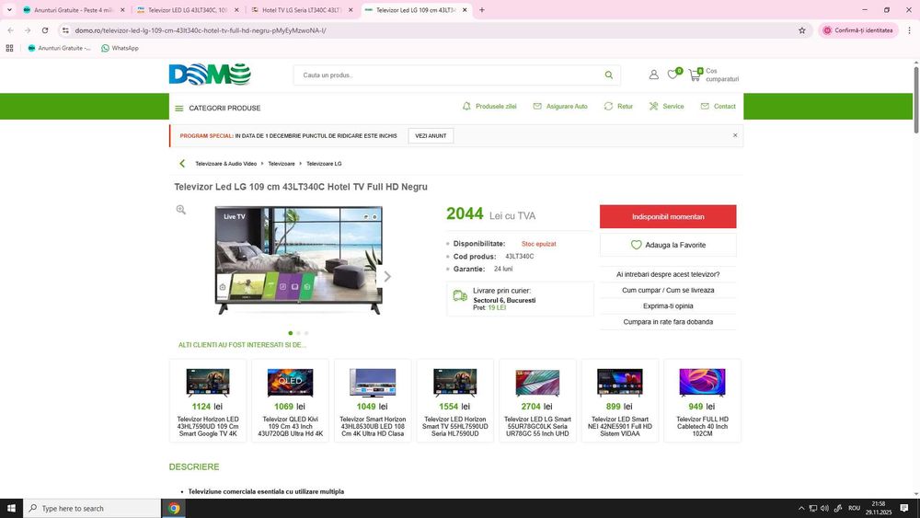920x518 pixels.
Task: Click the Indisponibil momentan button
Action: (x=668, y=216)
